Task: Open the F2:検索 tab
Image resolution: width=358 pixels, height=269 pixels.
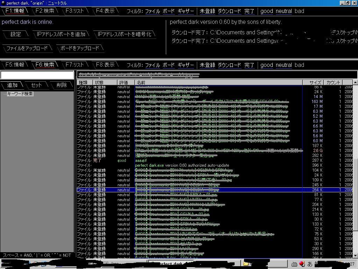Action: [x=45, y=11]
